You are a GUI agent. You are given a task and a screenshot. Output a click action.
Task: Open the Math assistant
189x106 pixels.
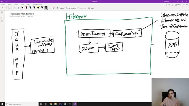(x=91, y=8)
